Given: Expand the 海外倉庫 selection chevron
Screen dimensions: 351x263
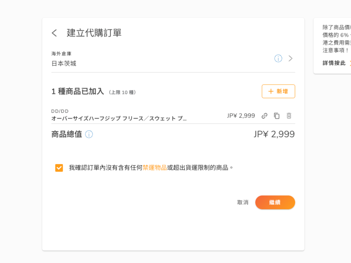Looking at the screenshot, I should pyautogui.click(x=291, y=59).
